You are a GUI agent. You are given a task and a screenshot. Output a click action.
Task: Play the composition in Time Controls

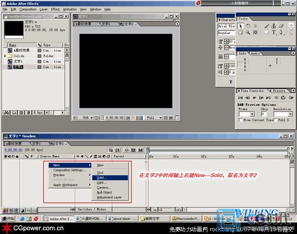(254, 98)
